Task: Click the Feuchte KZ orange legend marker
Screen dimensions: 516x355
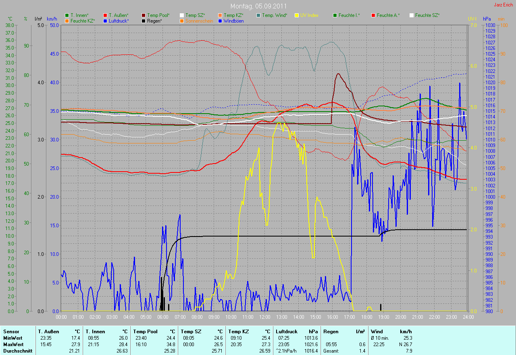Action: [67, 21]
